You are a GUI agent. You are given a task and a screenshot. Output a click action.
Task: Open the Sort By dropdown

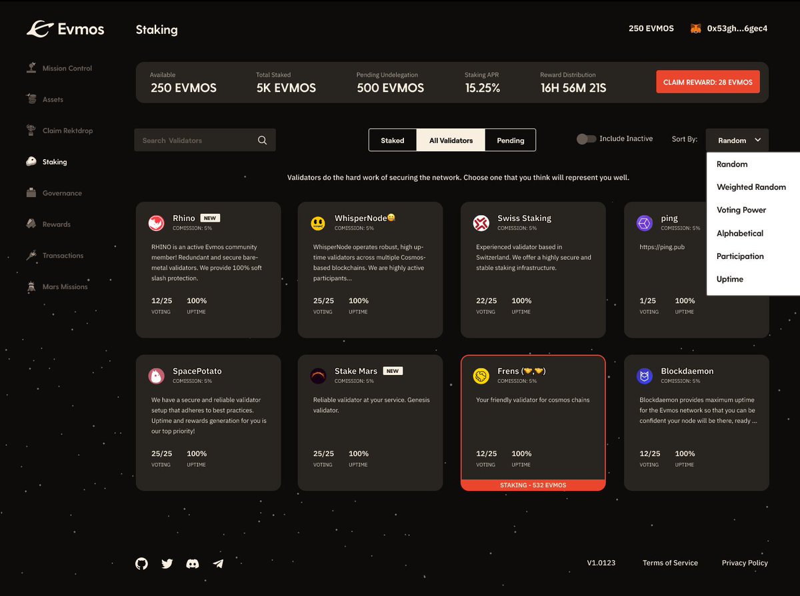coord(737,140)
